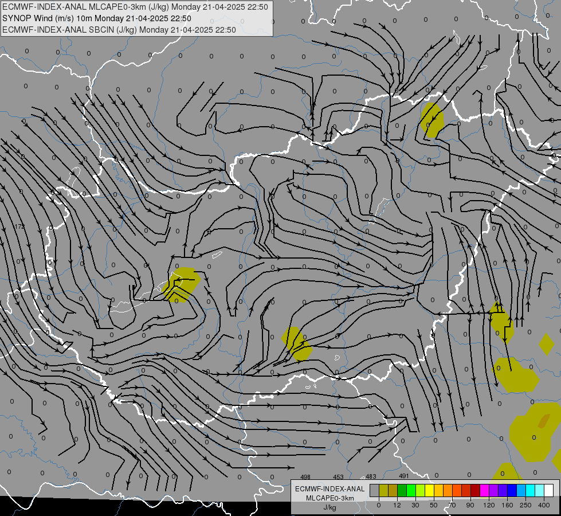Pick the dark gold legend swatch
Screen dimensions: 561x516
pos(393,490)
